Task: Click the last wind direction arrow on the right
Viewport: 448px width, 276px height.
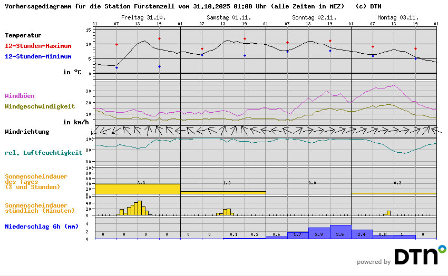Action: click(433, 130)
